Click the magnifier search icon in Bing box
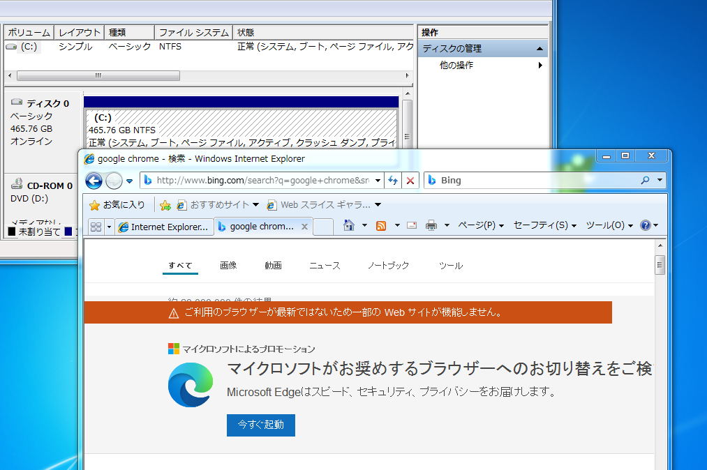 (645, 180)
